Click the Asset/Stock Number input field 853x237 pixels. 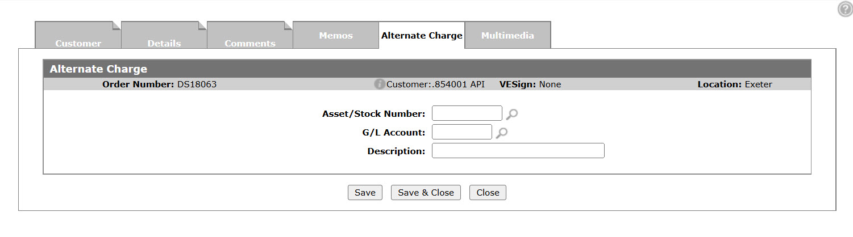pos(467,113)
